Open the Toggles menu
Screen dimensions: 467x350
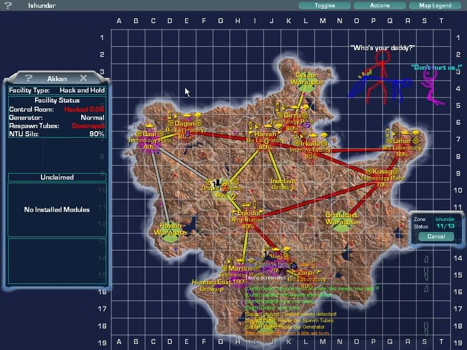point(325,5)
